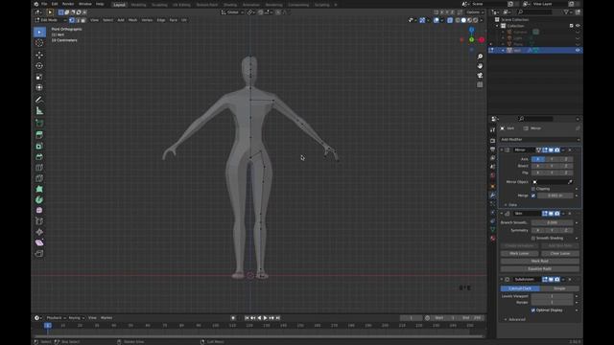Select the Bevel tool
Screen dimensions: 614x345
point(39,156)
